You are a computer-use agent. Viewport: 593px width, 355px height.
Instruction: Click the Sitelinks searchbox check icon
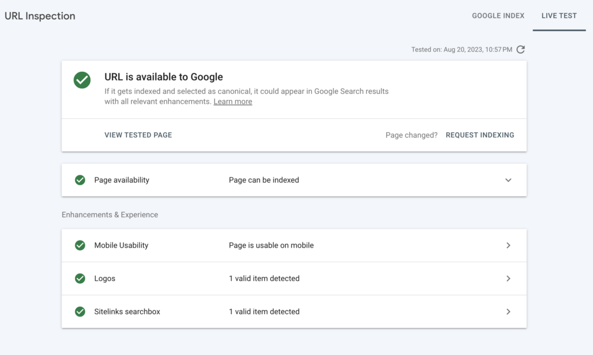[80, 311]
